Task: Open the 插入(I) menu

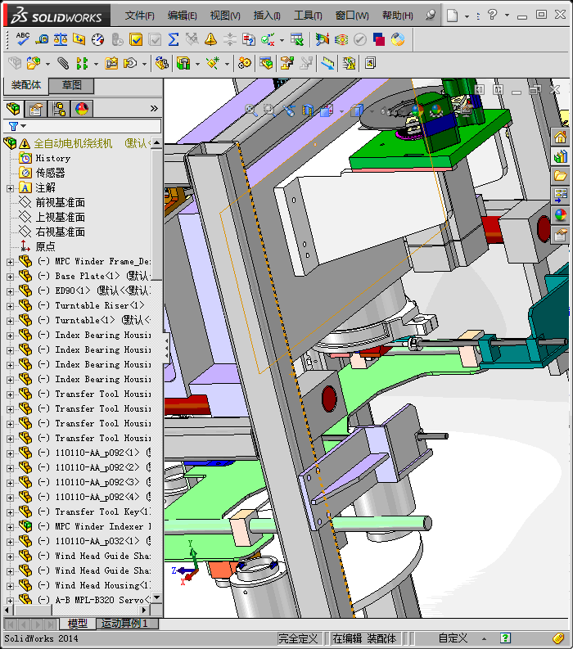Action: click(x=267, y=16)
